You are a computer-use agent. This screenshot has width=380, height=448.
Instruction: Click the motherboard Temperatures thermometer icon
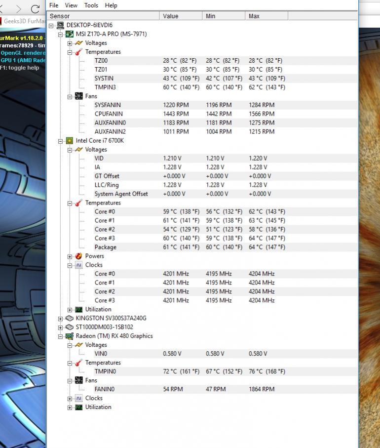pos(79,52)
